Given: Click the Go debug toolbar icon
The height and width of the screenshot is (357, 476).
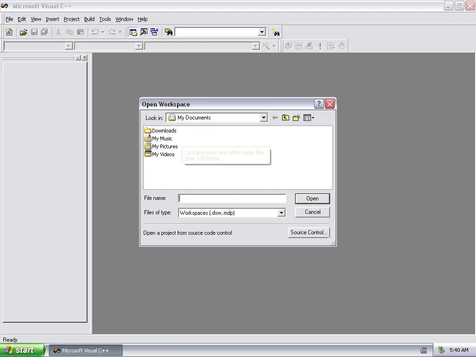Looking at the screenshot, I should click(x=331, y=46).
